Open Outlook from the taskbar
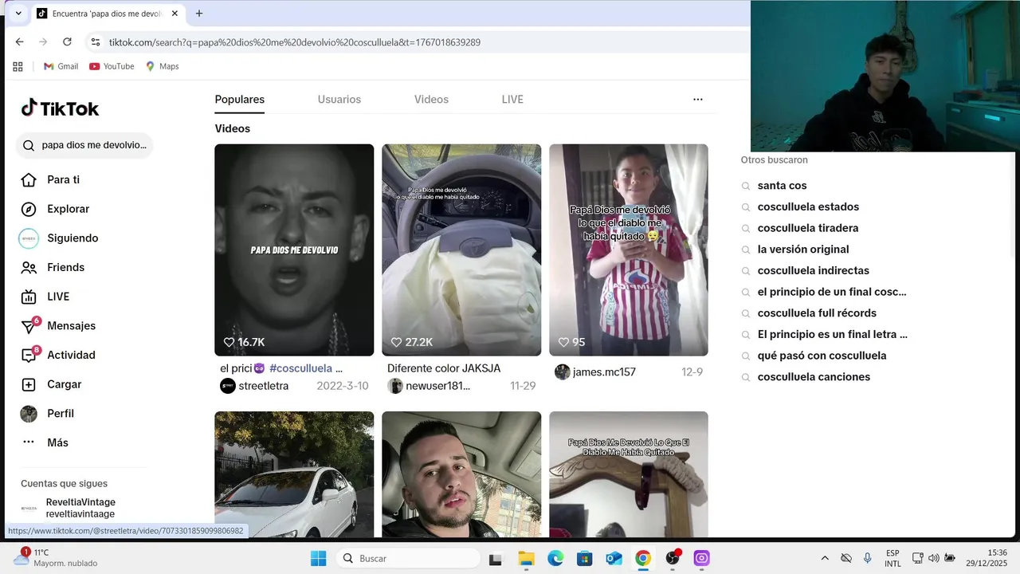This screenshot has height=574, width=1020. point(614,558)
